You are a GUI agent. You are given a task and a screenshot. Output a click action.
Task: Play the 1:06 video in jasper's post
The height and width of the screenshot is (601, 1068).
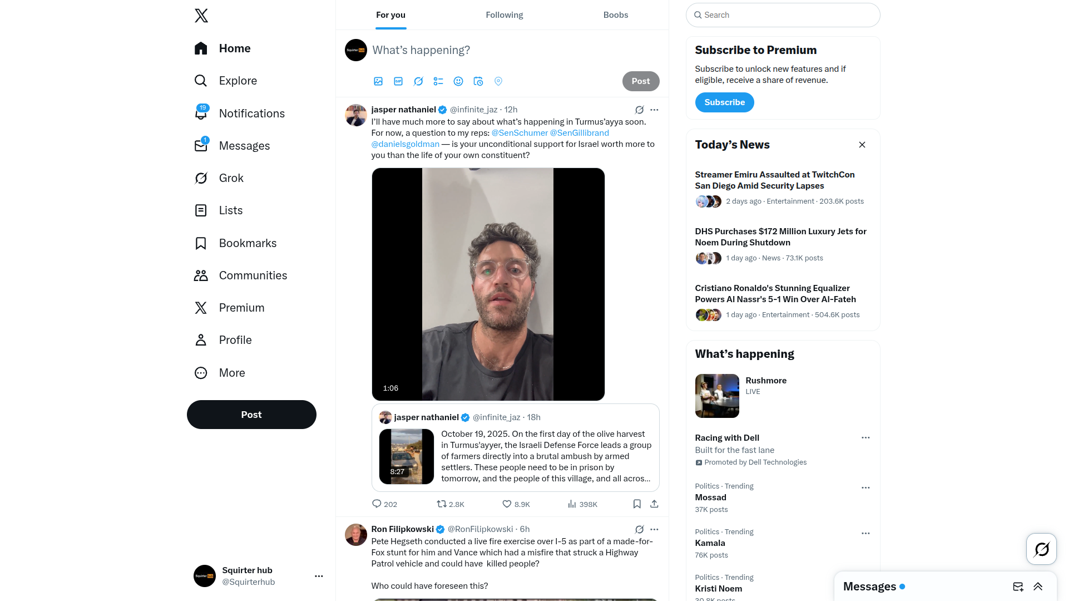(x=488, y=284)
